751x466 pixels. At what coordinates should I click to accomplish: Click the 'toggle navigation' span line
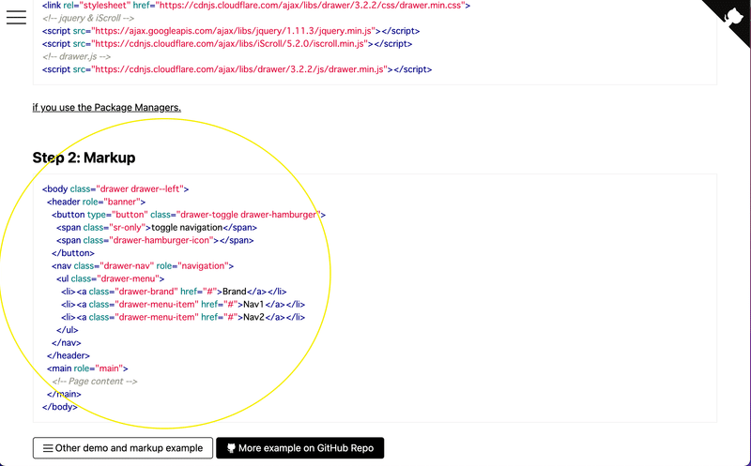[157, 228]
